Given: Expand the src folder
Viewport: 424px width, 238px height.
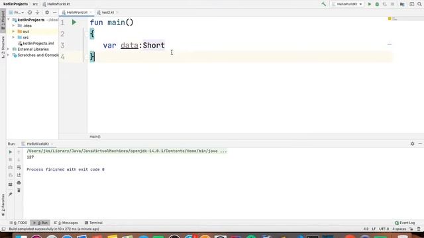Looking at the screenshot, I should click(x=13, y=38).
